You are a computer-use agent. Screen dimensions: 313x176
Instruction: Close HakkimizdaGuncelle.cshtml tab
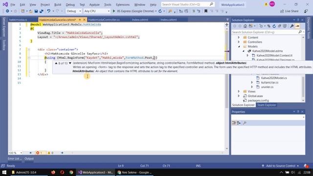click(84, 20)
